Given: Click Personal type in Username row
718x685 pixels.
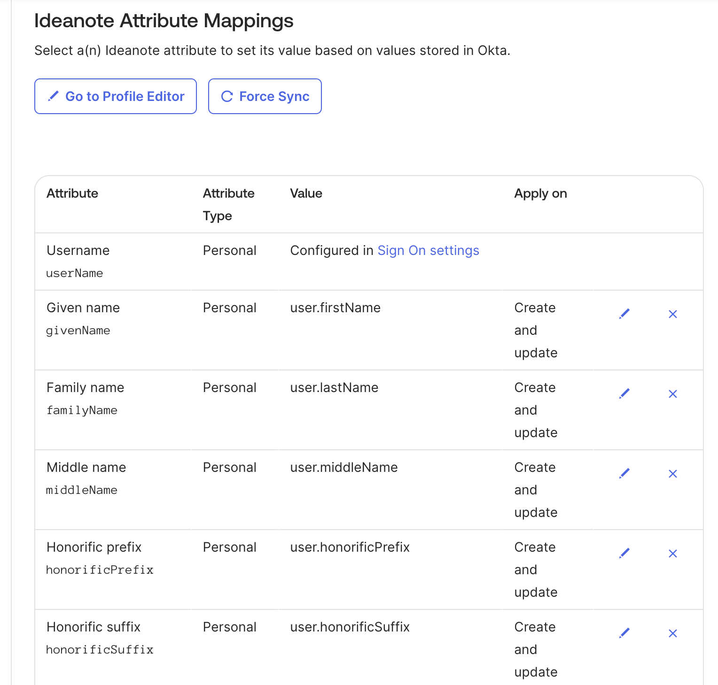Looking at the screenshot, I should tap(230, 251).
